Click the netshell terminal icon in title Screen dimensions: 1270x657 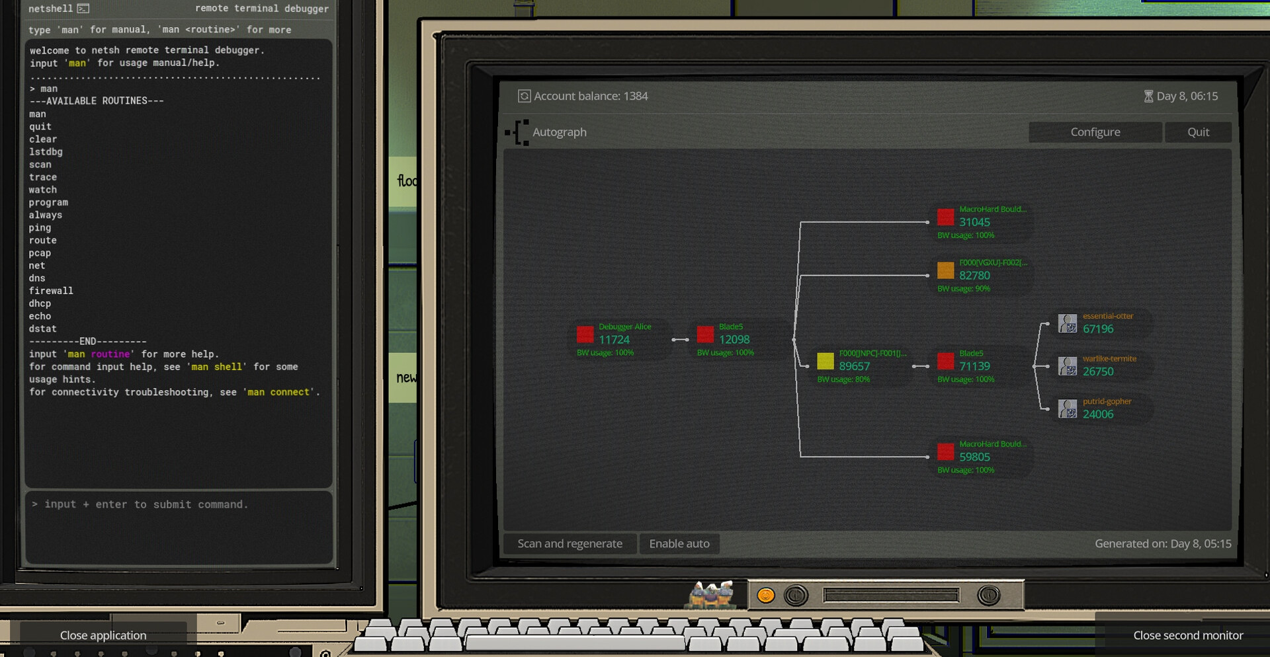(83, 9)
